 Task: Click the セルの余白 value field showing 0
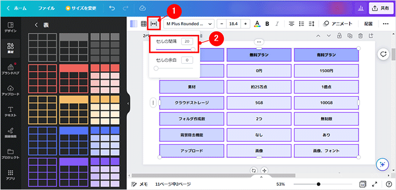tap(187, 60)
